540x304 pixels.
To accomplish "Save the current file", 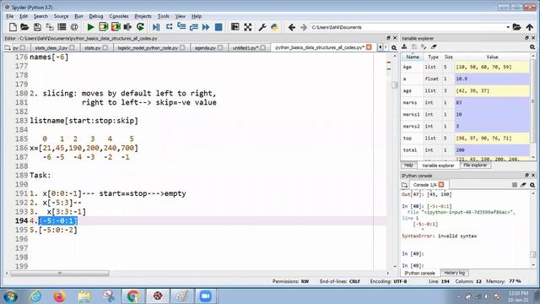I will click(x=37, y=27).
